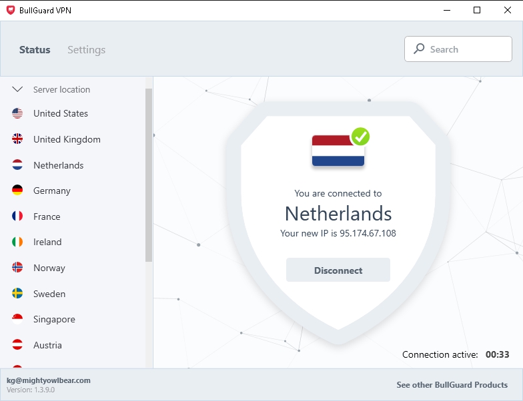Select Netherlands in the server list
Viewport: 523px width, 401px height.
[58, 165]
